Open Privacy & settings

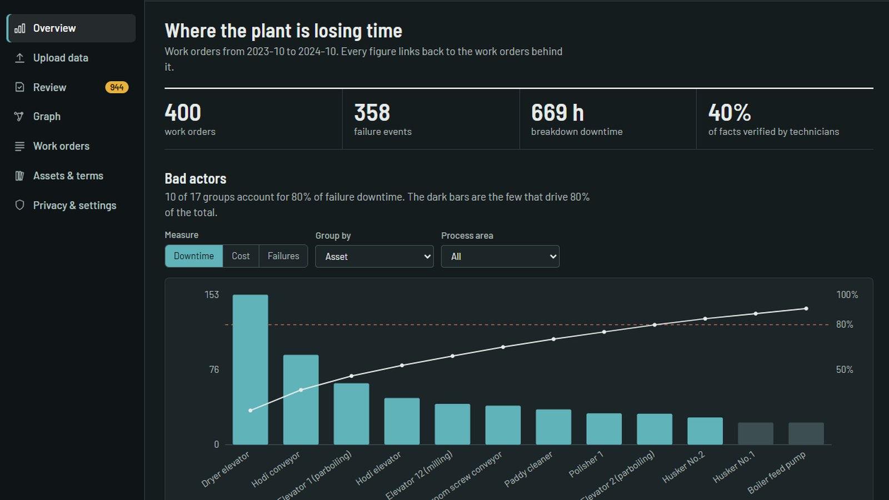coord(71,205)
